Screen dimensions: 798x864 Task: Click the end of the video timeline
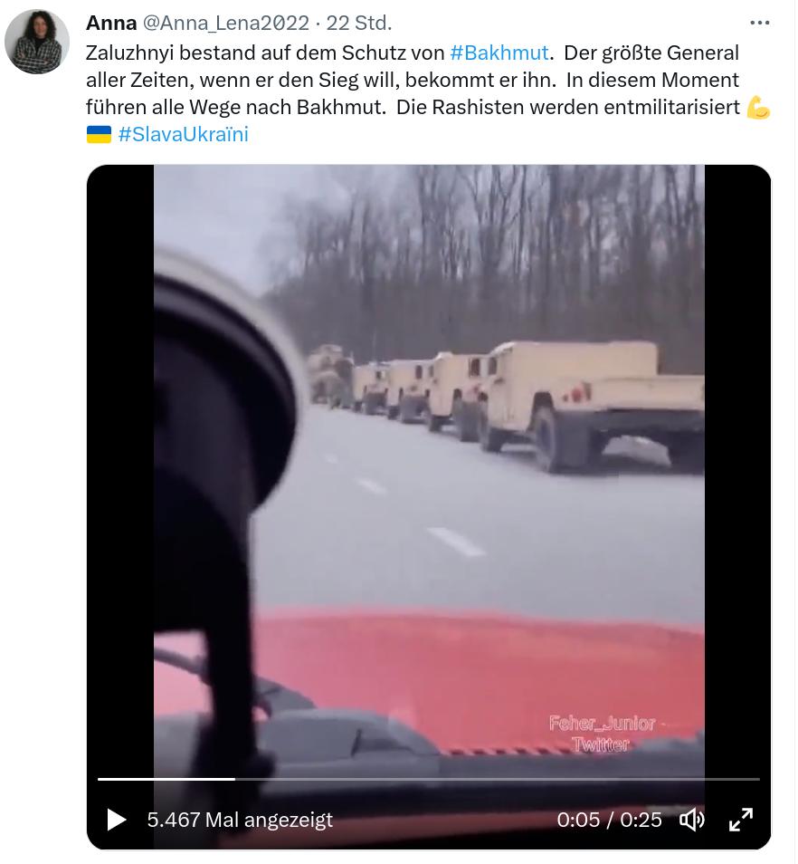(757, 779)
